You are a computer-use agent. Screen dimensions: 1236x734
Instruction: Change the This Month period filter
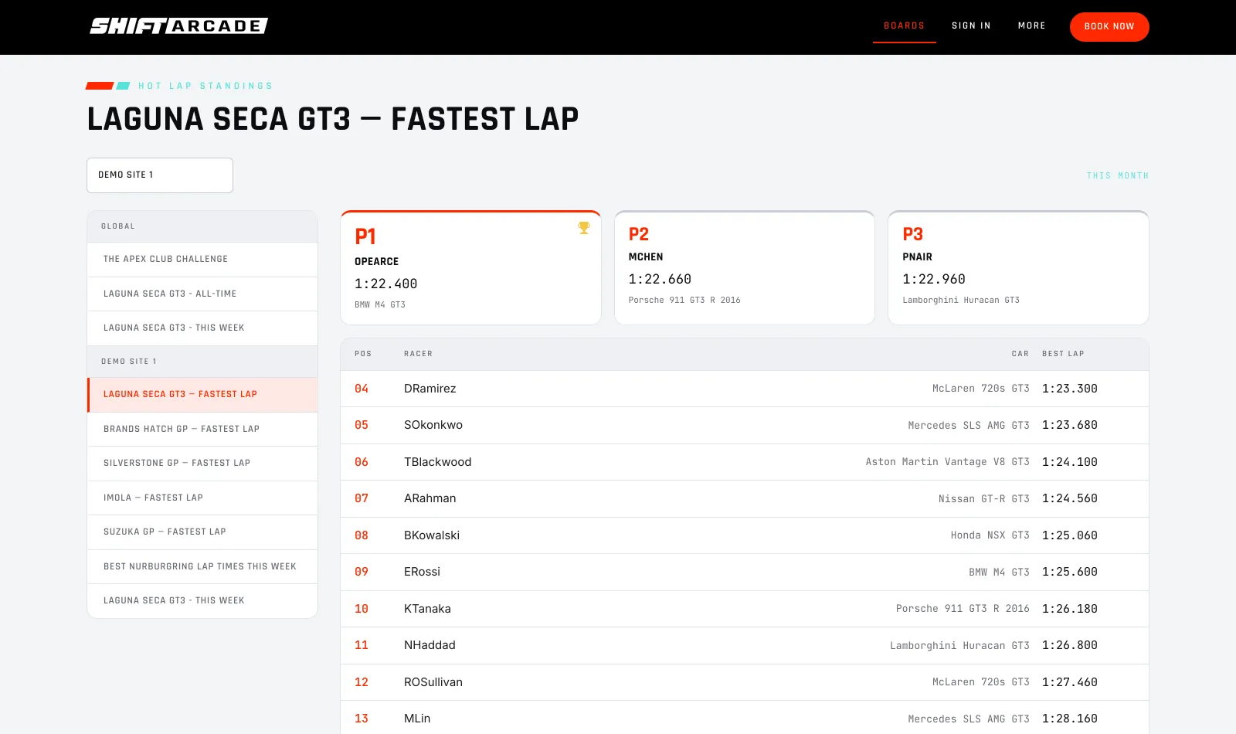click(1117, 176)
